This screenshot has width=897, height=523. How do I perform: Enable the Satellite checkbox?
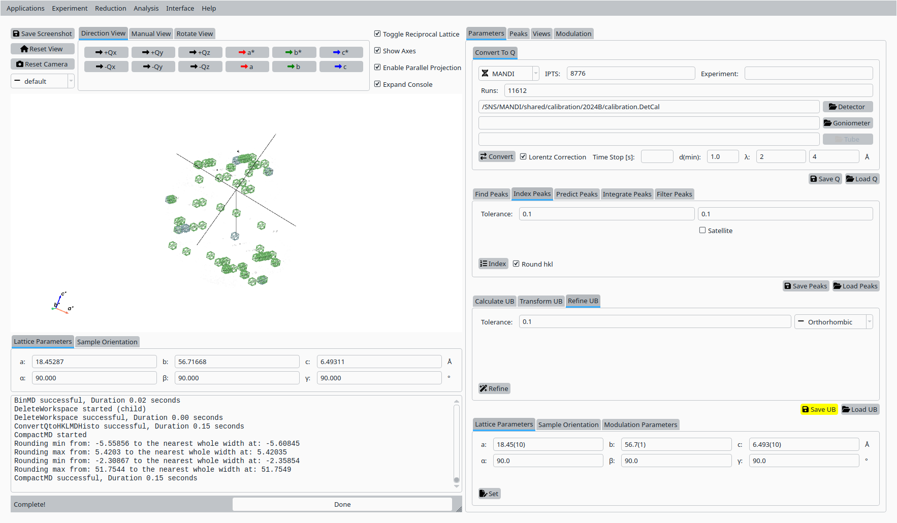[x=702, y=231]
